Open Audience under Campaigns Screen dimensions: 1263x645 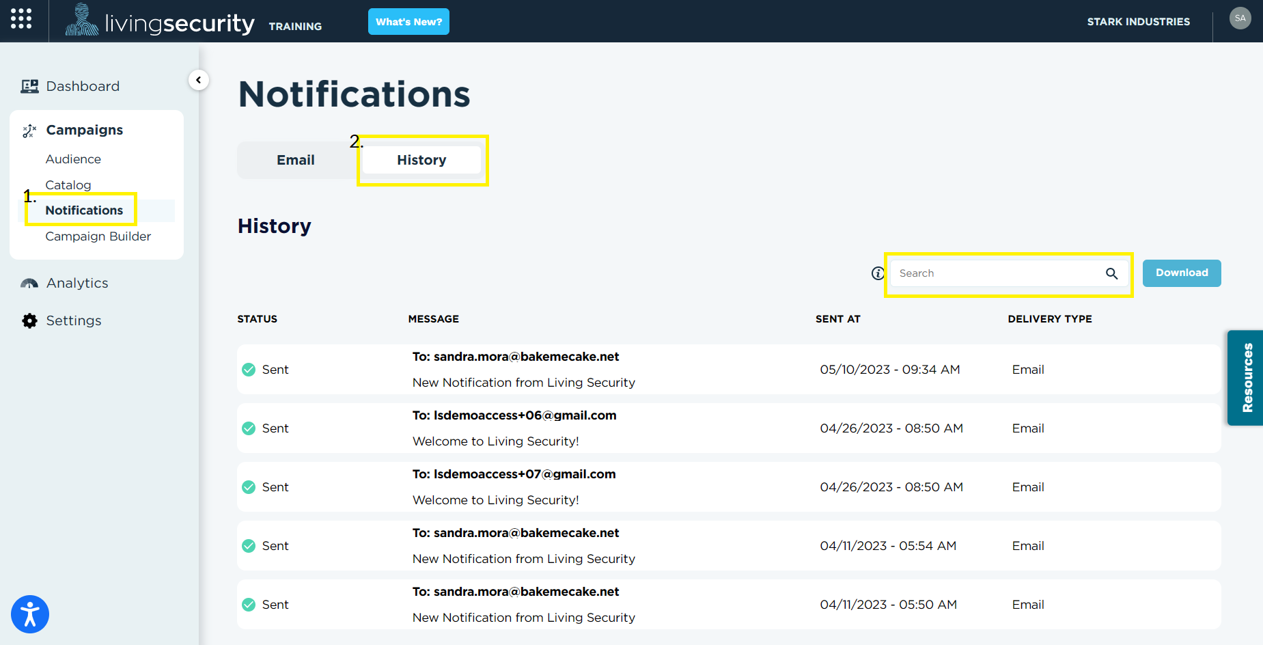coord(73,159)
